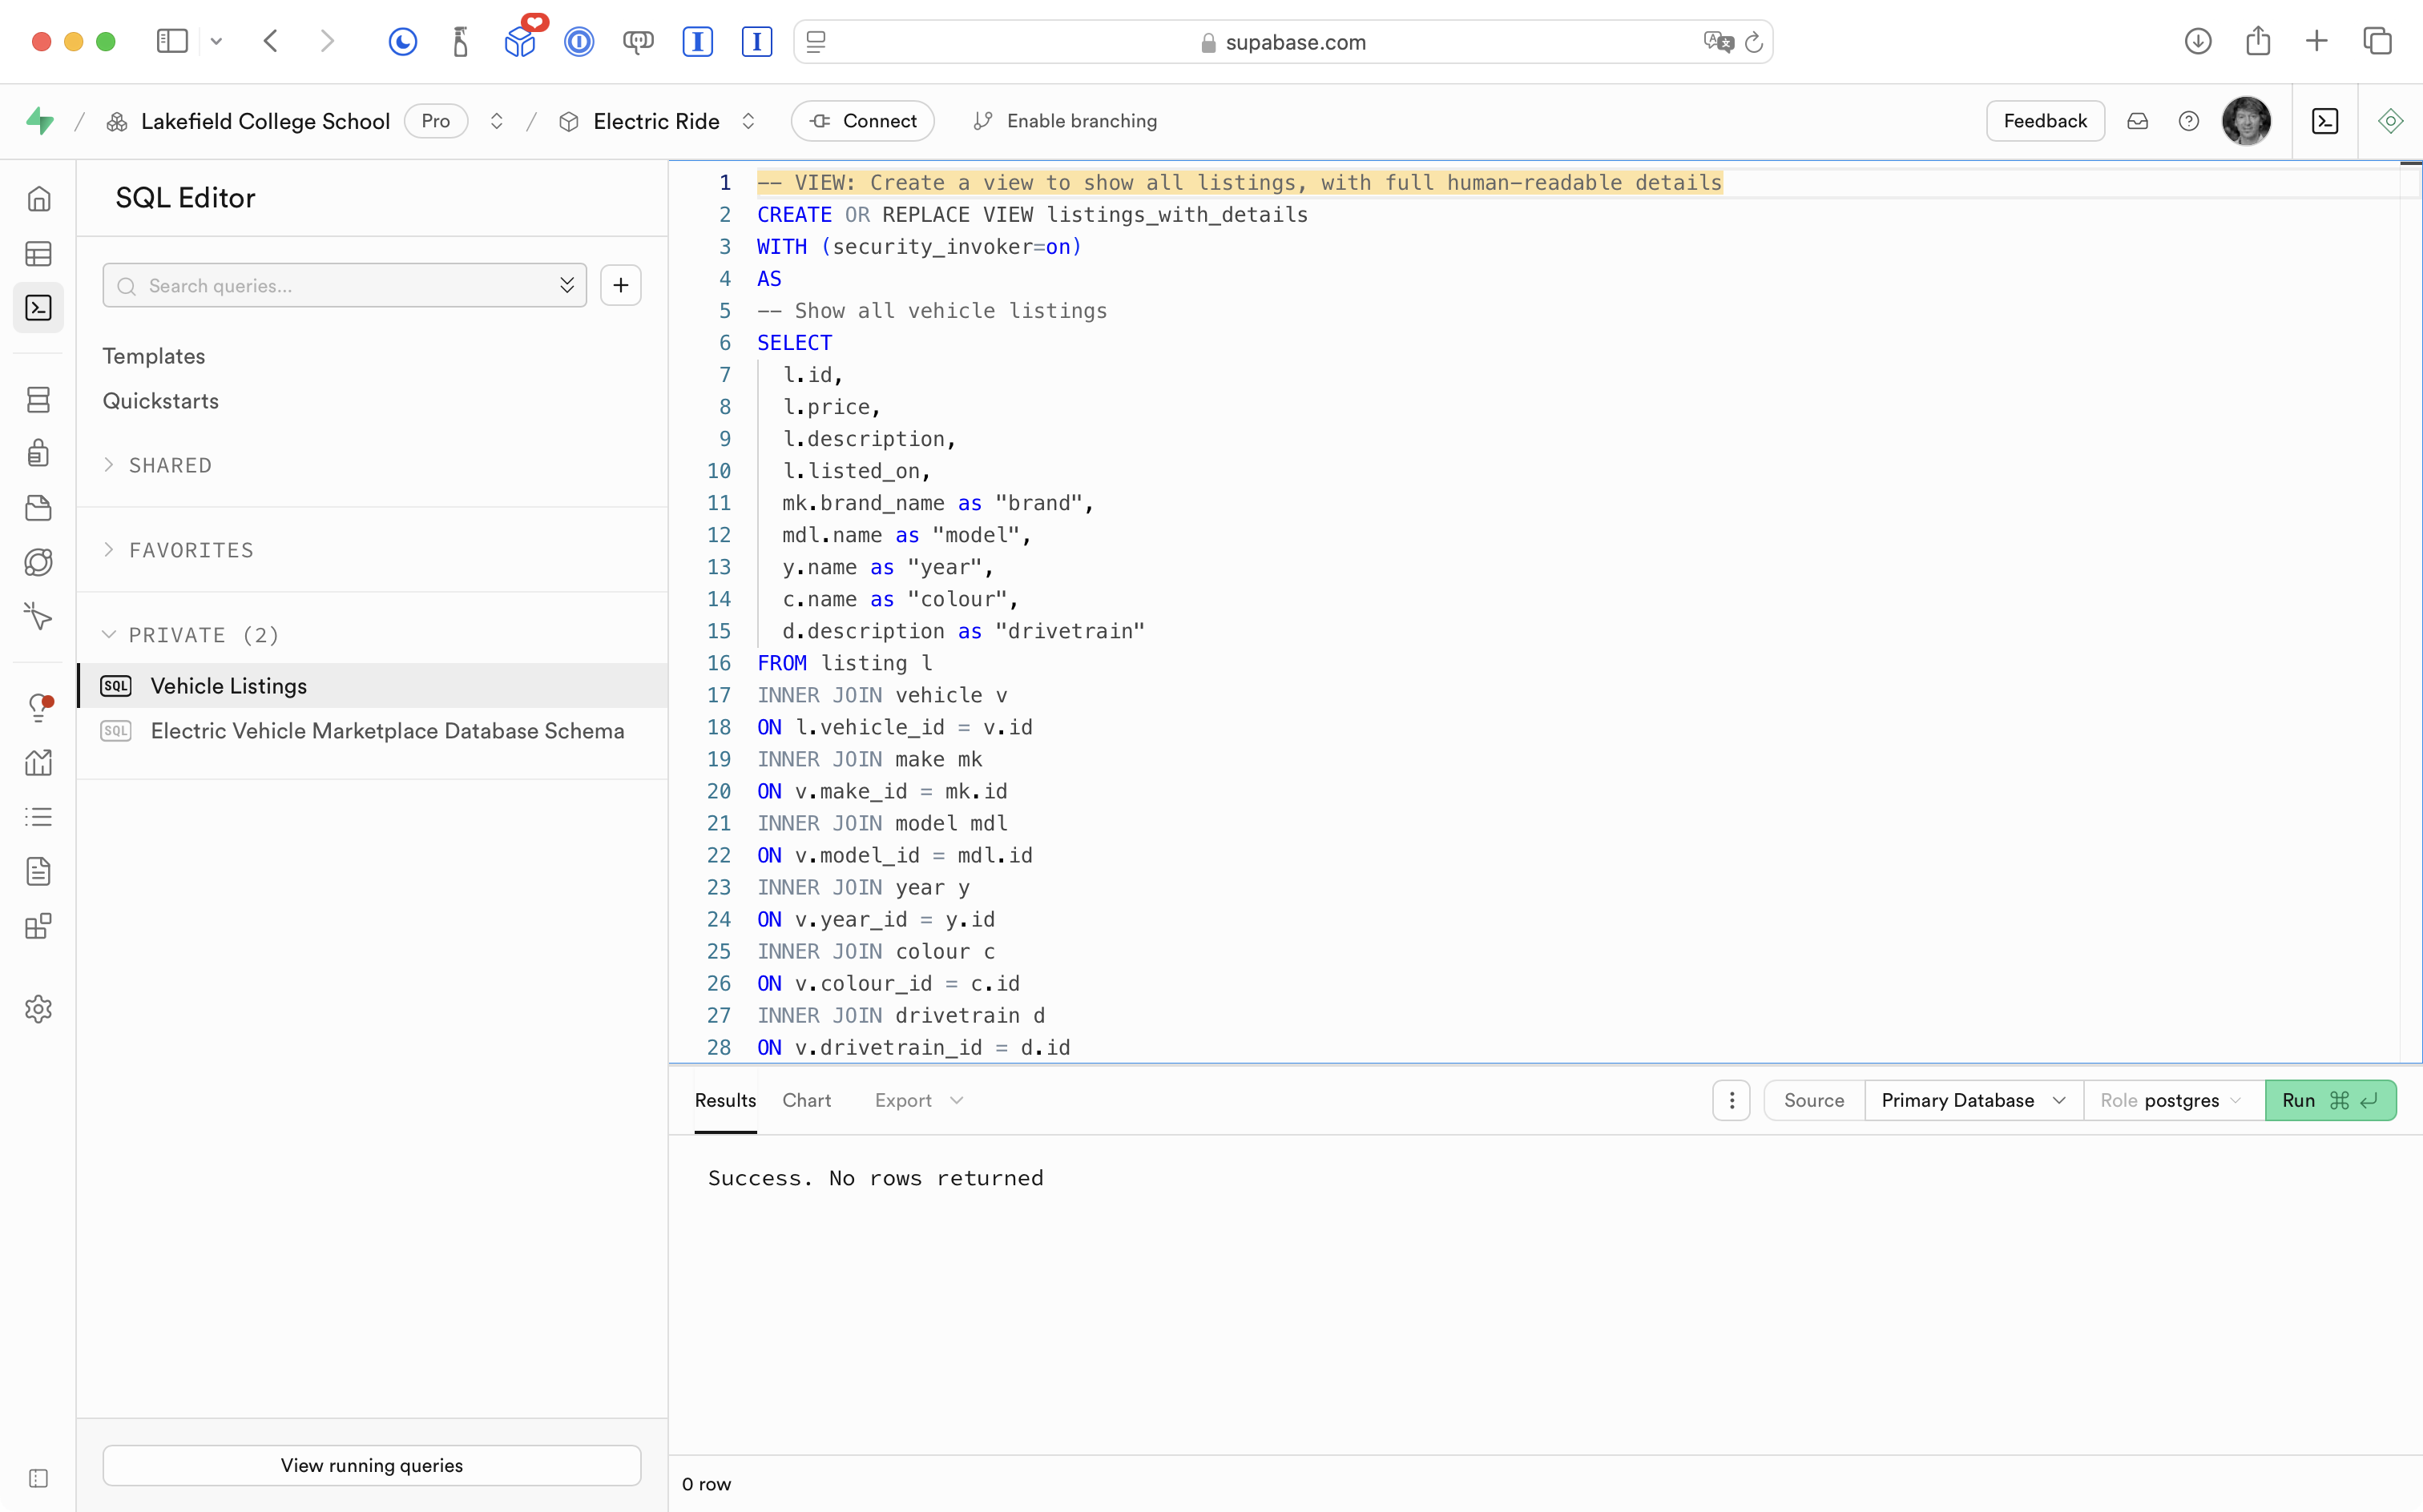Open the Table Editor sidebar icon

(x=38, y=254)
